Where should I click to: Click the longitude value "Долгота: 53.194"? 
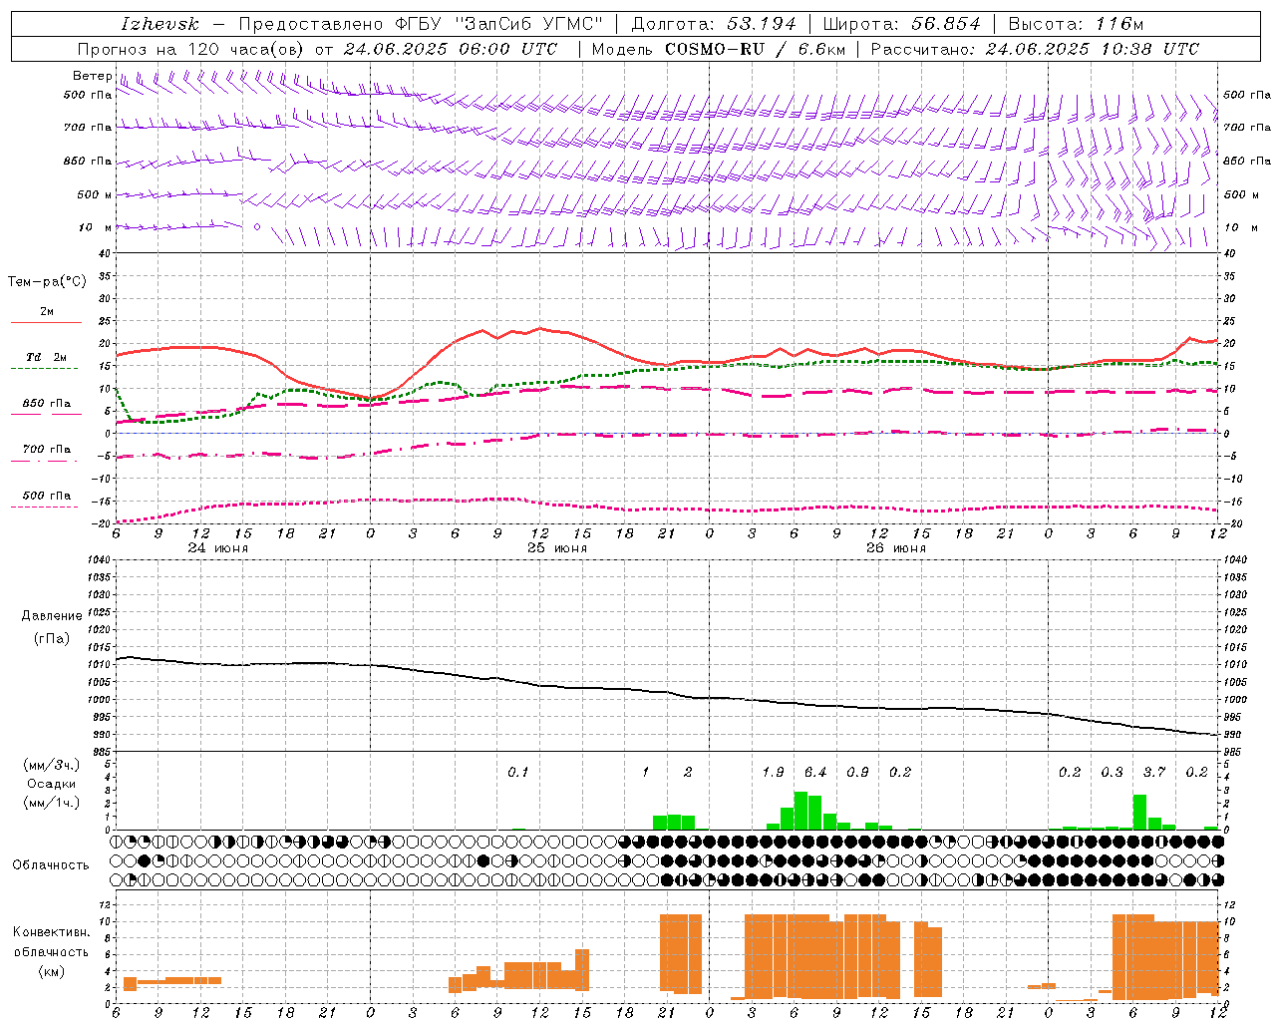pos(714,24)
